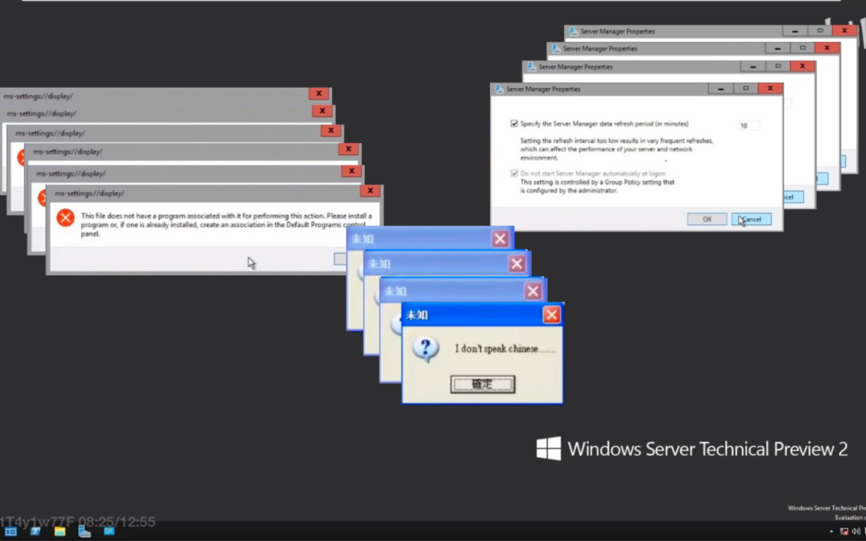This screenshot has width=866, height=541.
Task: Open the network status tray icon
Action: [x=844, y=532]
